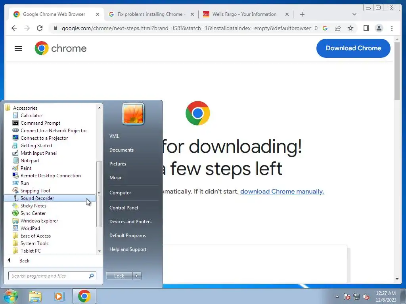Click Start menu programs scrollbar down arrow

(x=100, y=251)
